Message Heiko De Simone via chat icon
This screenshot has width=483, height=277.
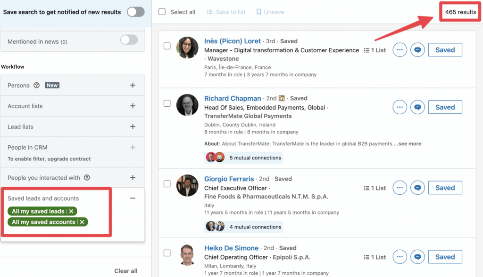tap(417, 257)
